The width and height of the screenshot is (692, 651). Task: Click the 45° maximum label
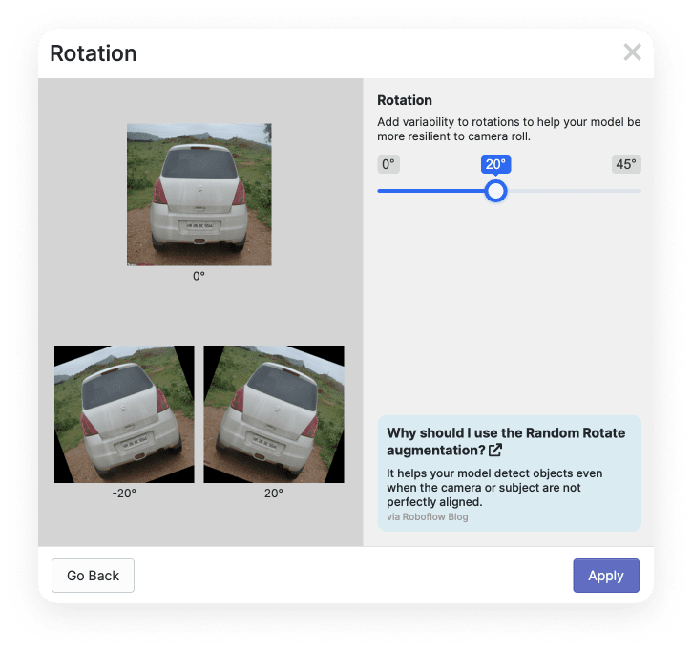(x=626, y=164)
